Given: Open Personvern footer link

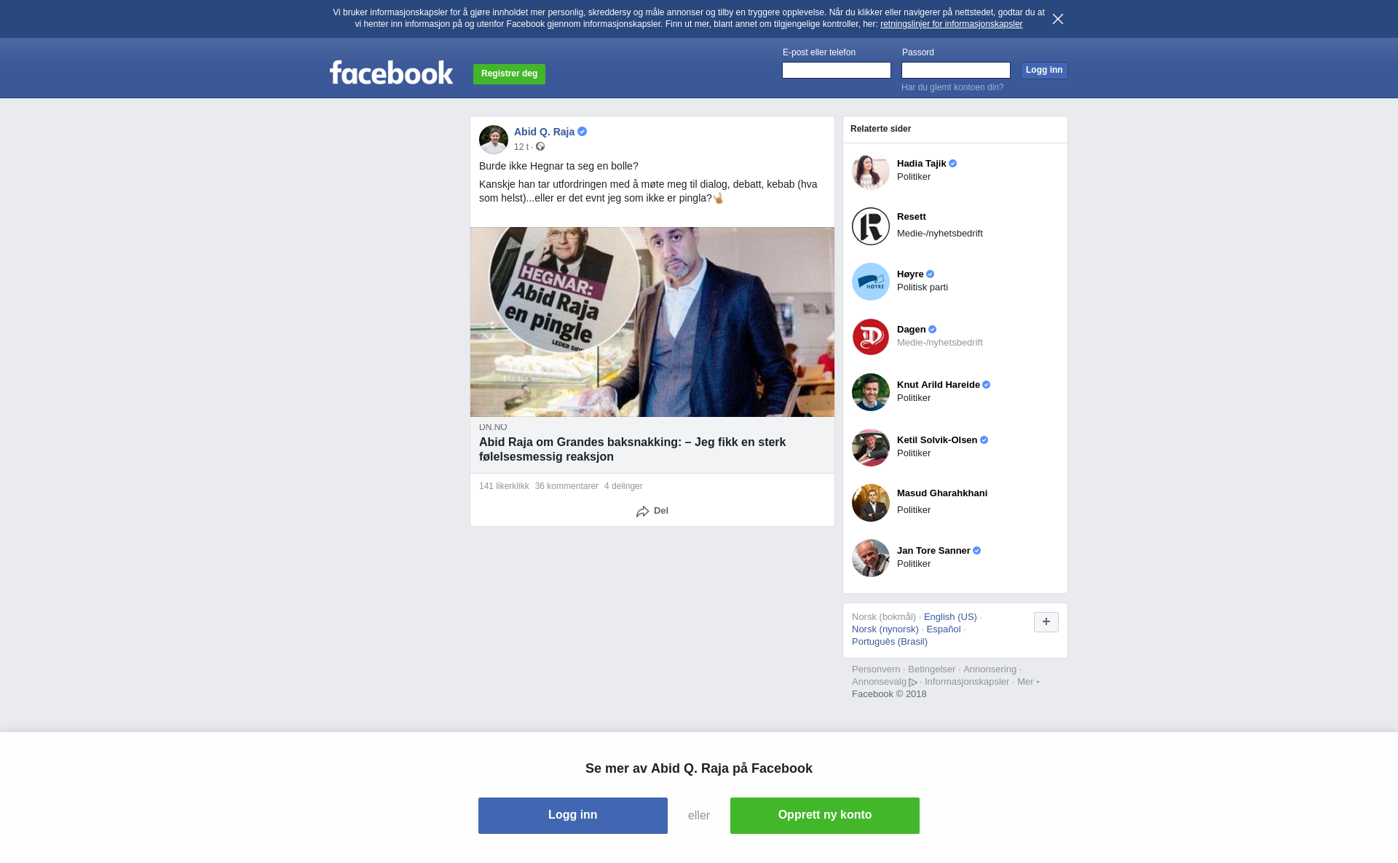Looking at the screenshot, I should tap(876, 669).
